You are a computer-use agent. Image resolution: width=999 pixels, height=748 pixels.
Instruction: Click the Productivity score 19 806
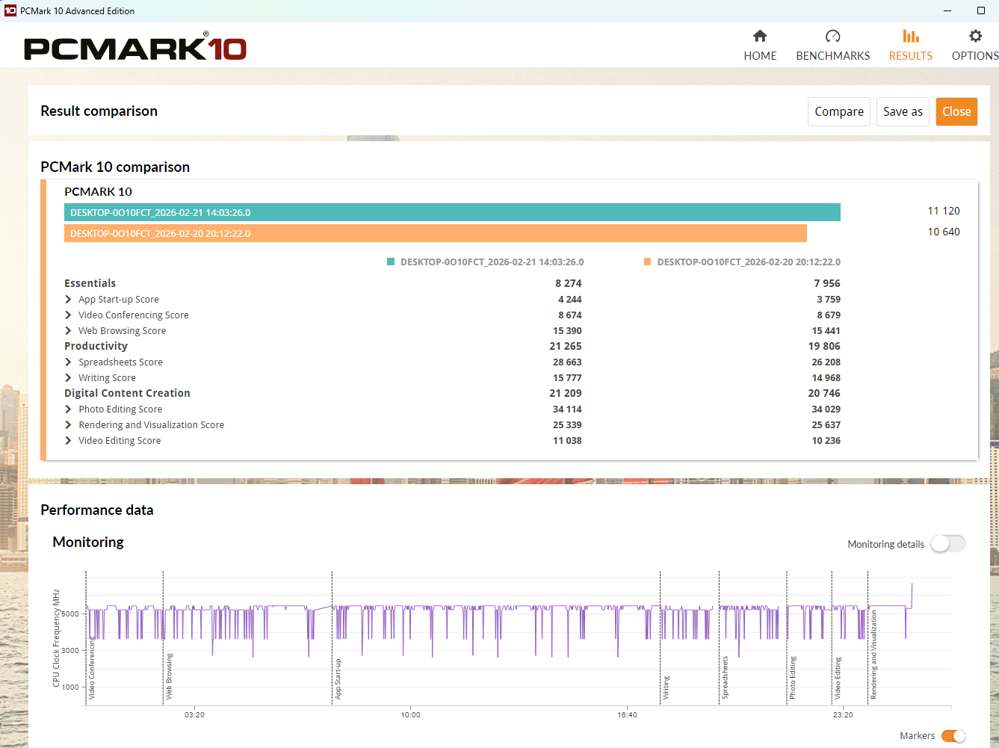click(824, 346)
